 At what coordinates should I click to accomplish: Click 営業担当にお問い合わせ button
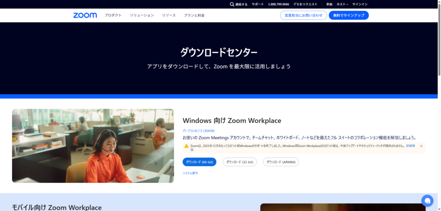coord(303,15)
